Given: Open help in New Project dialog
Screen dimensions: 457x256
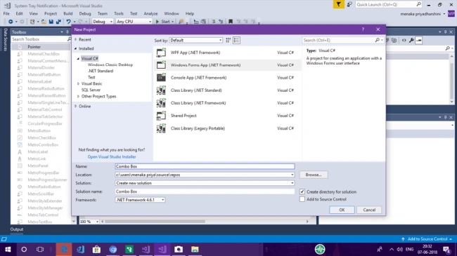Looking at the screenshot, I should point(363,29).
